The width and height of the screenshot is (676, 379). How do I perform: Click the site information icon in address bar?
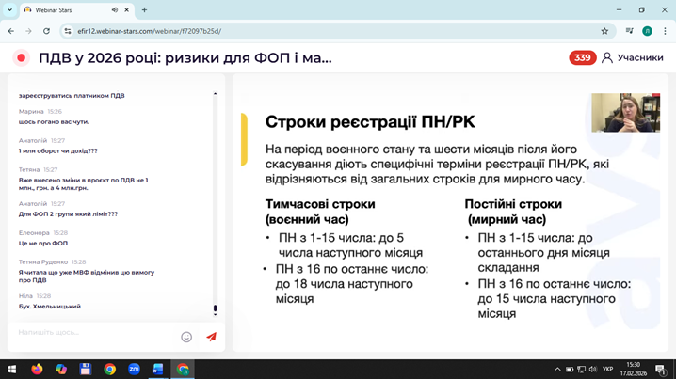click(x=68, y=31)
